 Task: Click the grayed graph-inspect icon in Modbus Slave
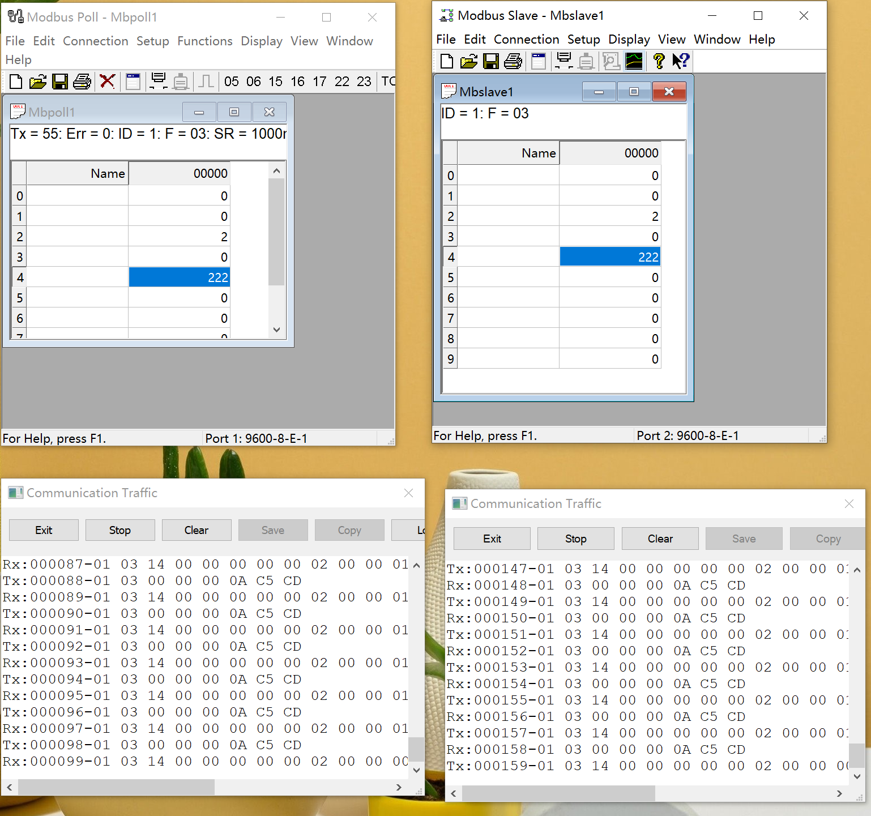point(611,61)
